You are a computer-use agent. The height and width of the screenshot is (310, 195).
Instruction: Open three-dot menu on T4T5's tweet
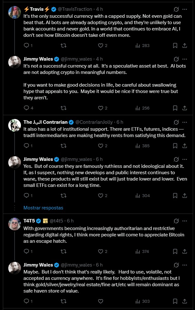pos(185,221)
